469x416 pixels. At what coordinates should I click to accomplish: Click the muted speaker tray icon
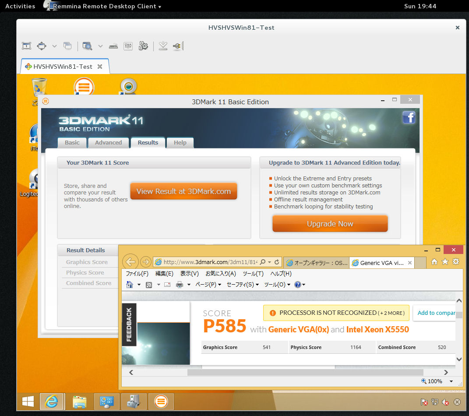click(445, 402)
